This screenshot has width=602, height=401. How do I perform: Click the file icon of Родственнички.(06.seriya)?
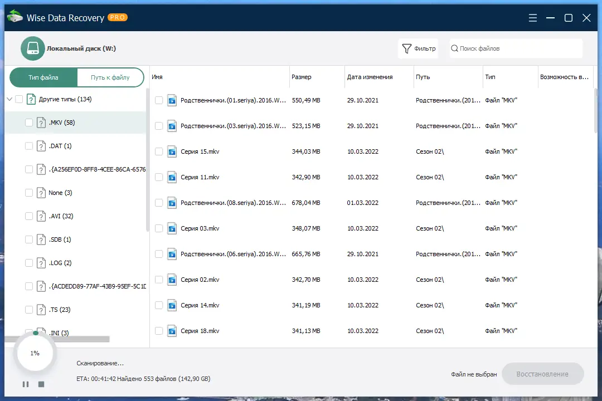click(172, 254)
